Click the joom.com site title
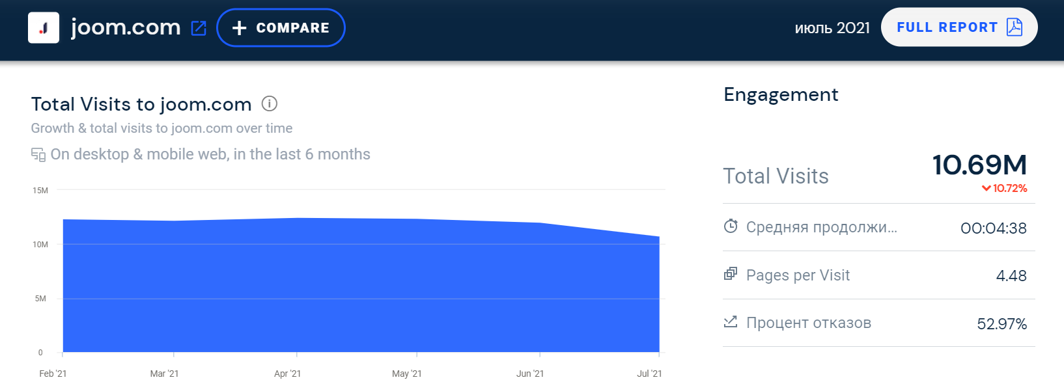The width and height of the screenshot is (1064, 382). [x=126, y=27]
